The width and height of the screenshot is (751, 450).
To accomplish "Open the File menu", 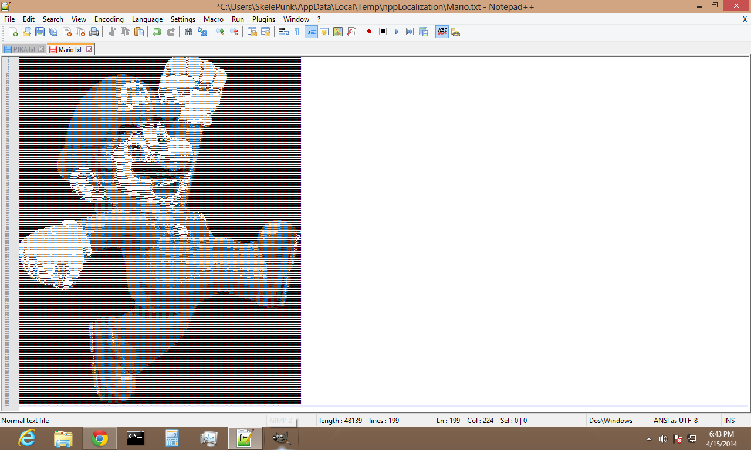I will [x=9, y=19].
